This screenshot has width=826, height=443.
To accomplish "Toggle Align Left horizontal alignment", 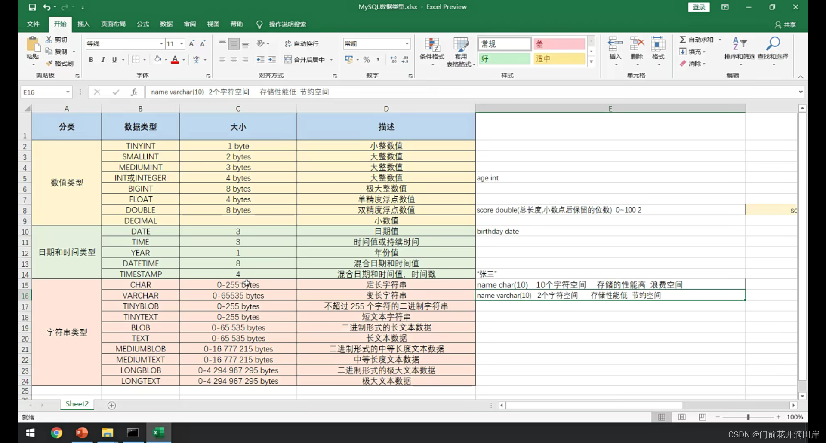I will [x=222, y=60].
